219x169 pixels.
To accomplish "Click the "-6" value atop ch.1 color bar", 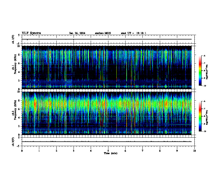I will click(x=204, y=56).
